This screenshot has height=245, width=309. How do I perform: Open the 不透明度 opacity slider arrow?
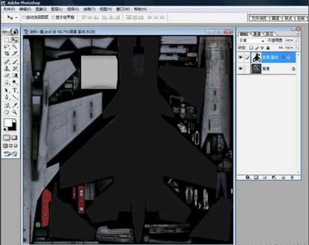[x=297, y=40]
